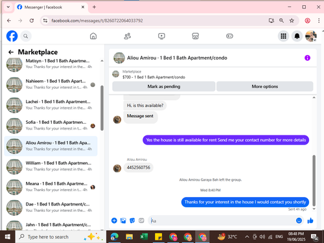Open the Facebook menu grid icon
The image size is (324, 243).
point(283,36)
